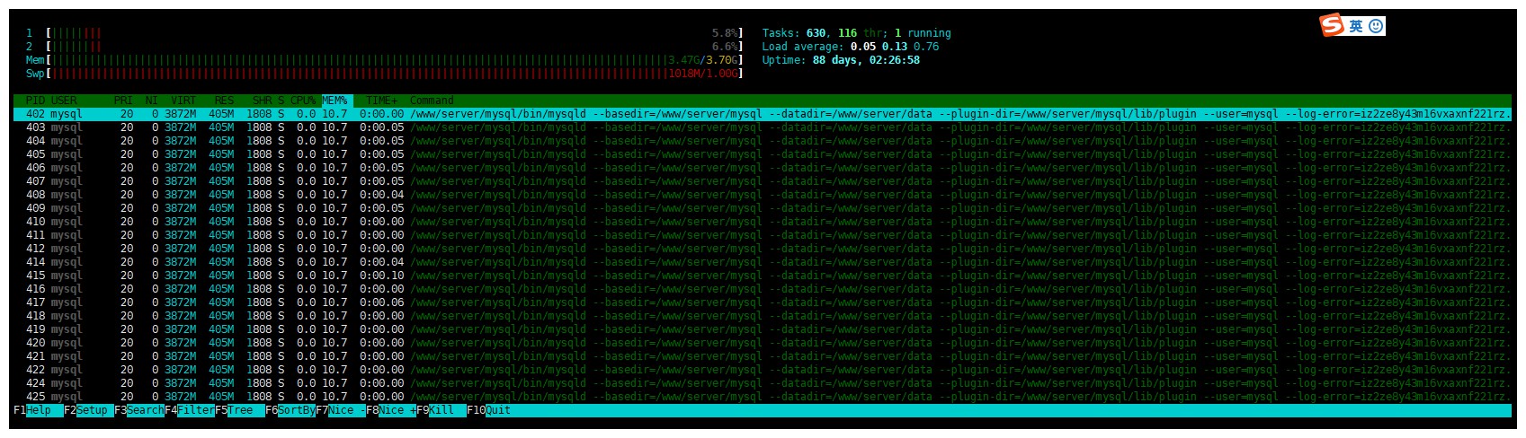Viewport: 1526px width, 438px height.
Task: Sort by the CPU% column header
Action: pyautogui.click(x=303, y=101)
